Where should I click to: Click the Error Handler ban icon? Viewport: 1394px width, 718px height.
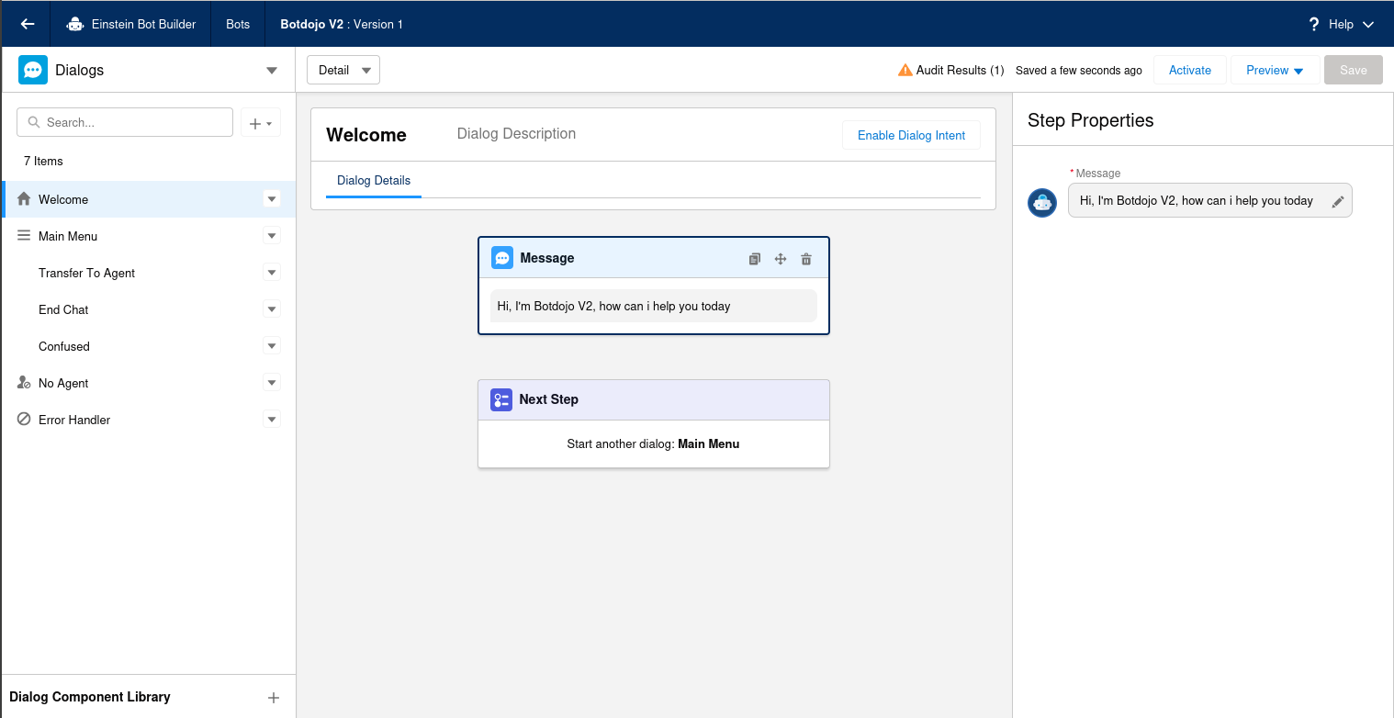tap(24, 419)
